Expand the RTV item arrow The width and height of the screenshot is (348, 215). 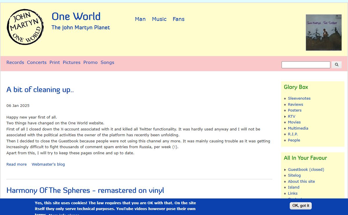coord(285,117)
